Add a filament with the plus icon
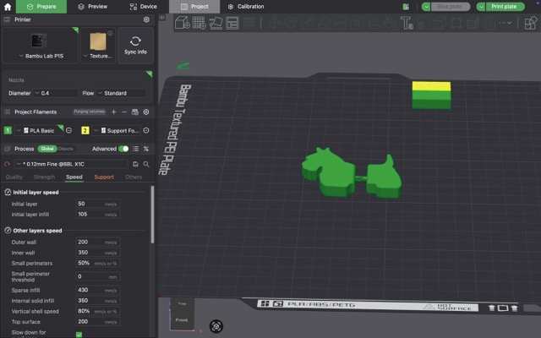Viewport: 541px width, 338px height. pos(113,112)
